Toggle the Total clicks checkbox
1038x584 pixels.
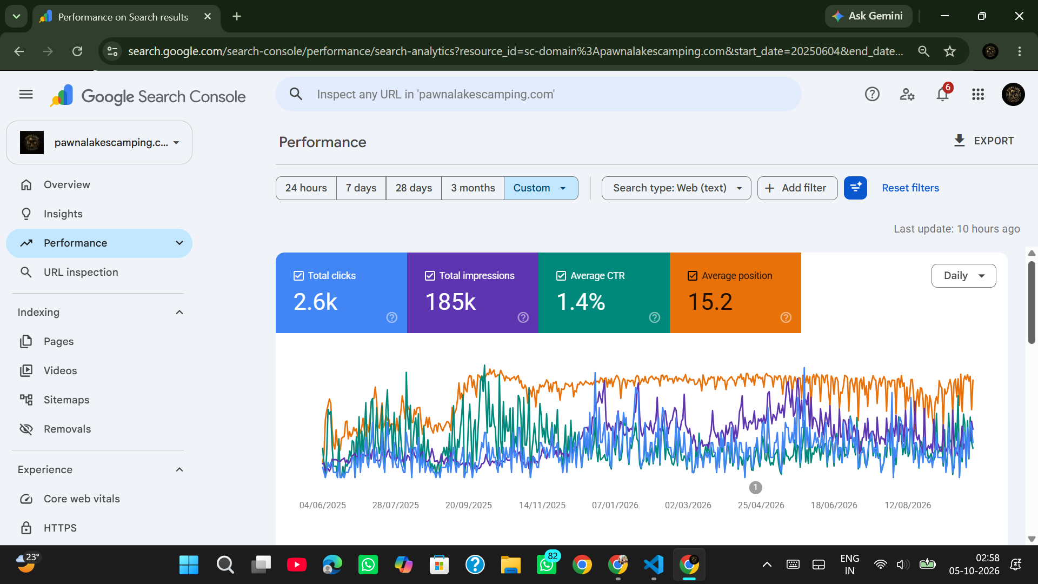(298, 276)
